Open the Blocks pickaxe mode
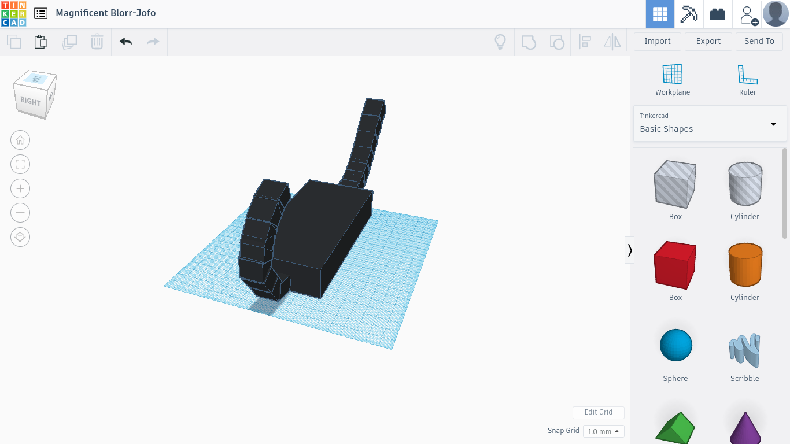Screen dimensions: 790x444 pos(689,14)
